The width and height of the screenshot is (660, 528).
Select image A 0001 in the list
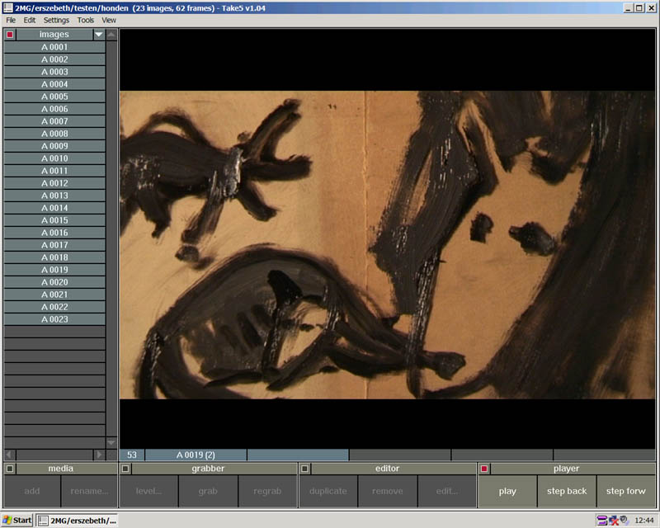point(54,47)
